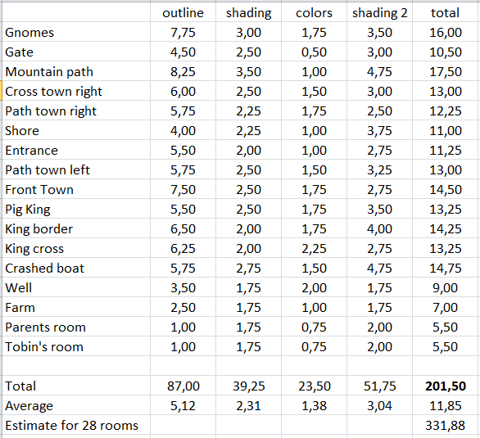Click Gate total value 10,50
The image size is (480, 438).
tap(446, 52)
